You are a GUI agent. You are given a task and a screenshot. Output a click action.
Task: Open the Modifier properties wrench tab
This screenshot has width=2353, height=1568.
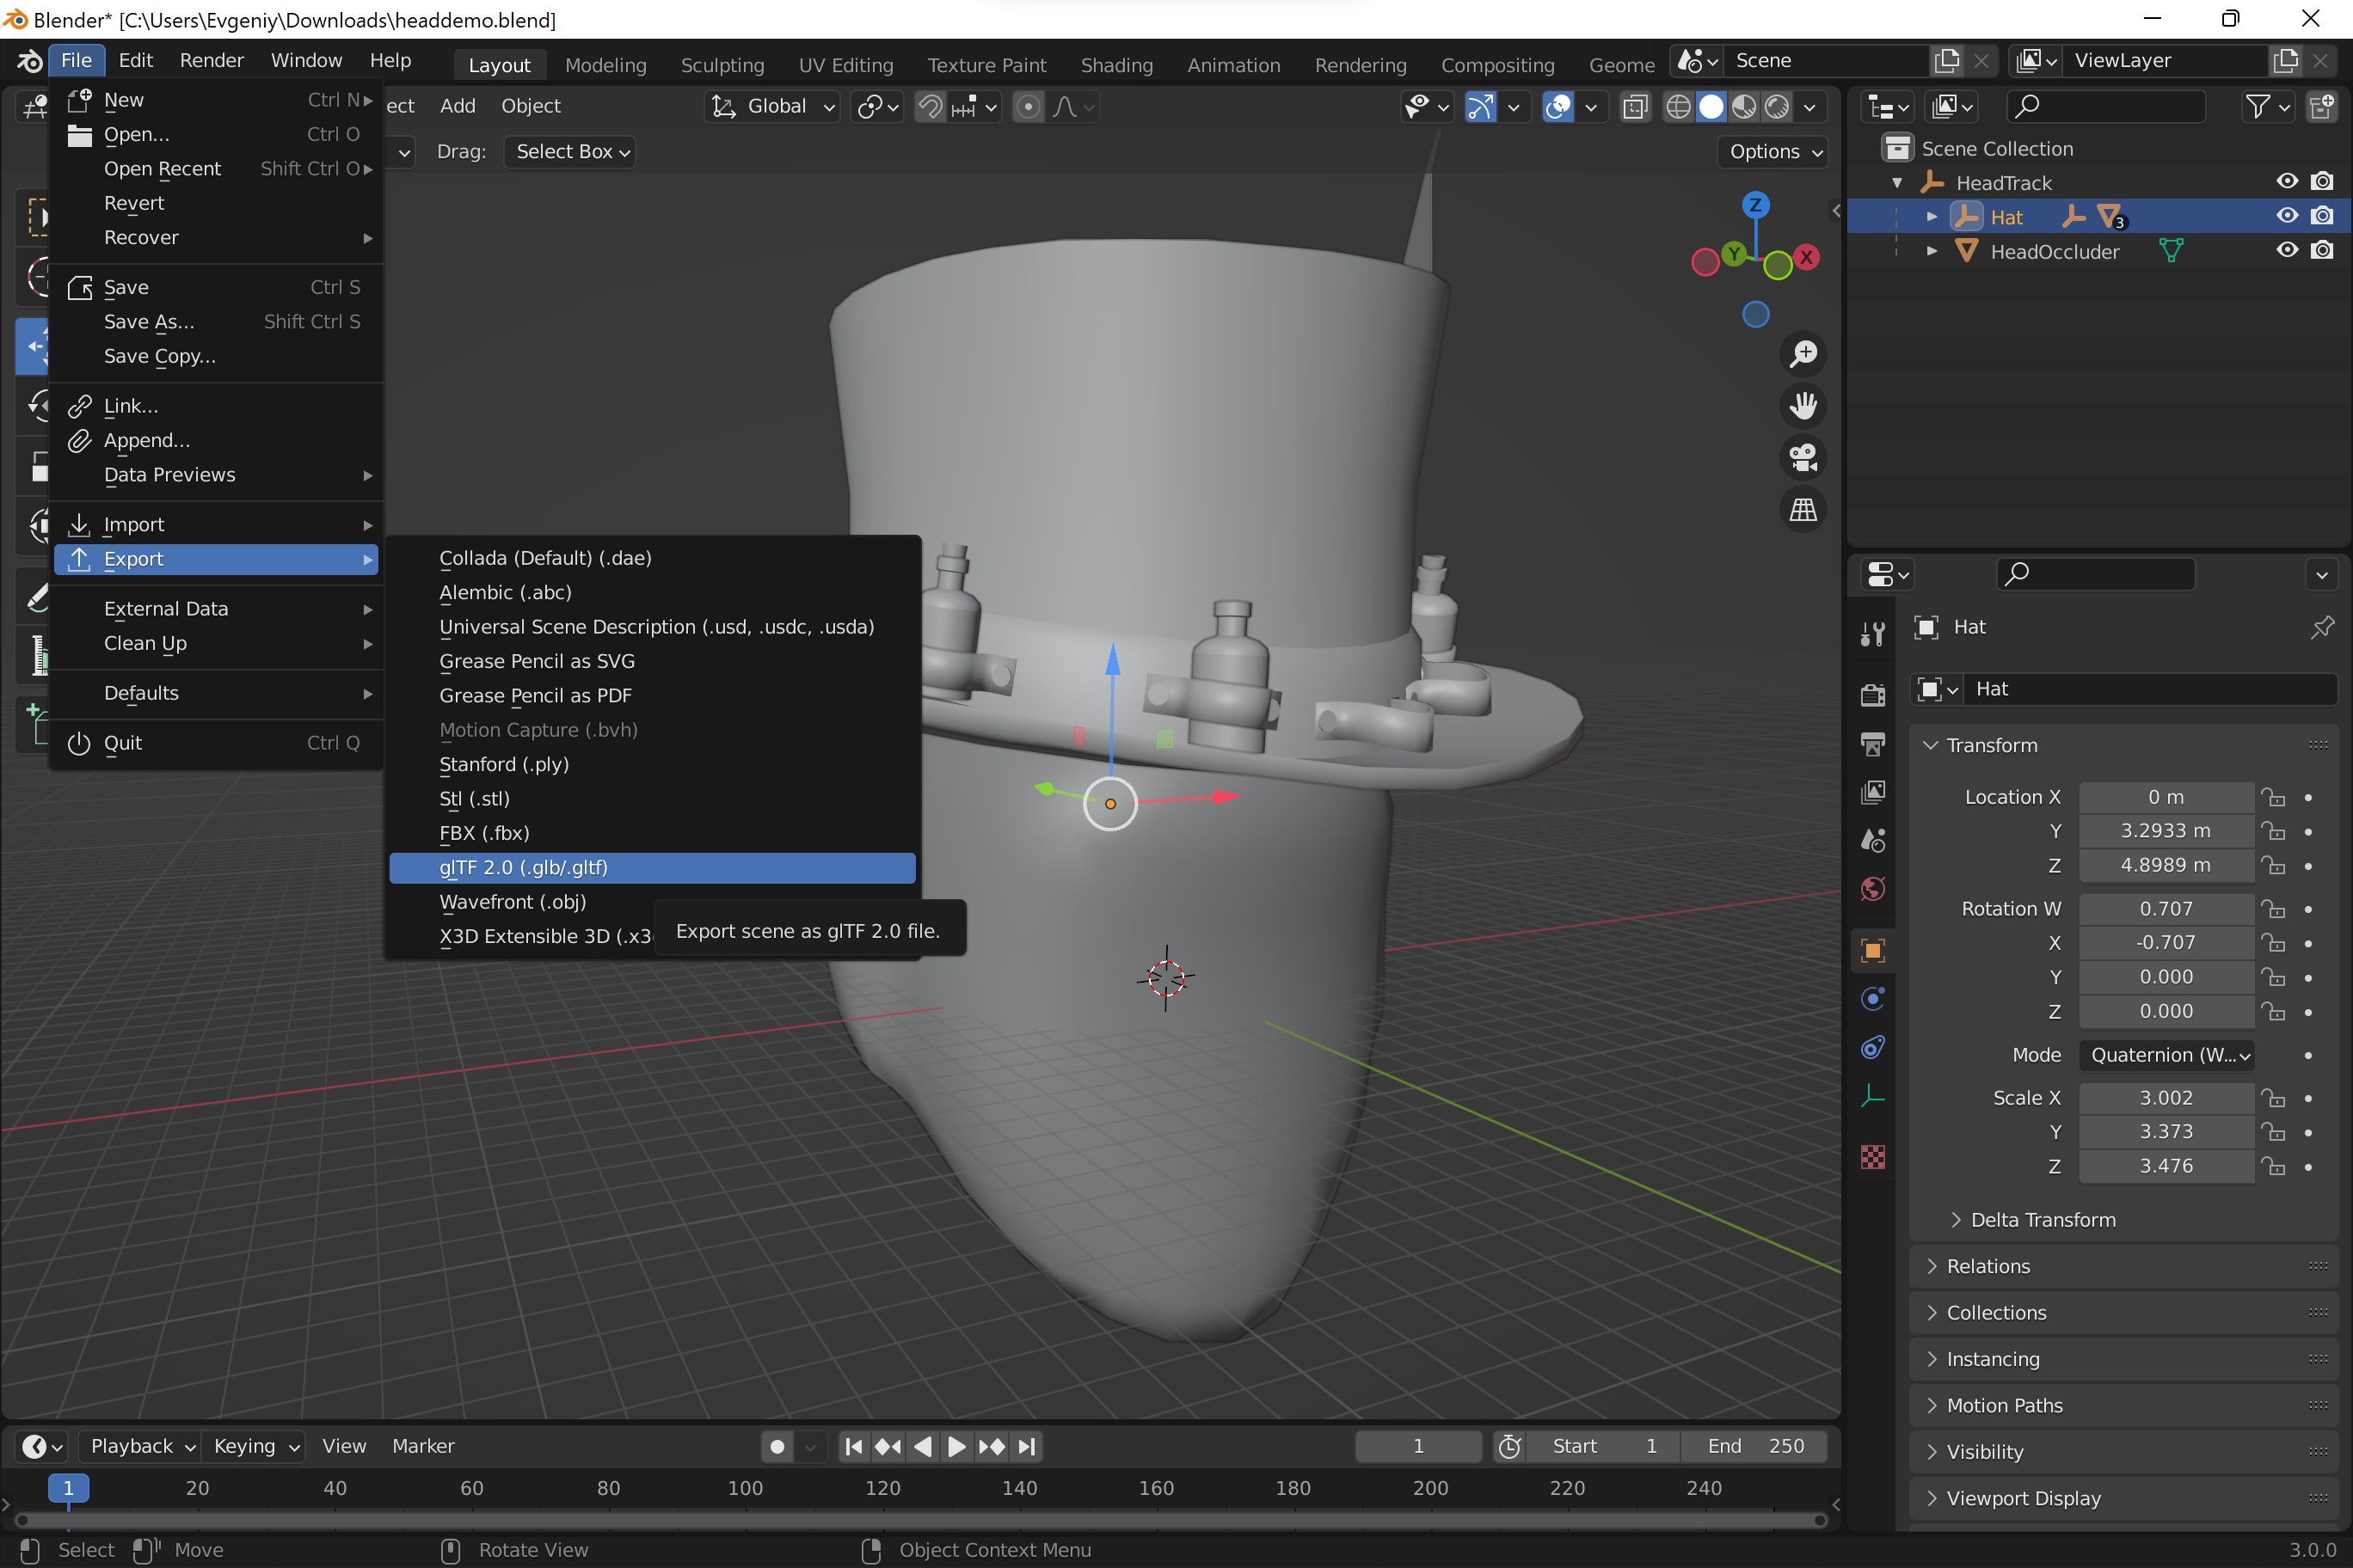pos(1873,633)
